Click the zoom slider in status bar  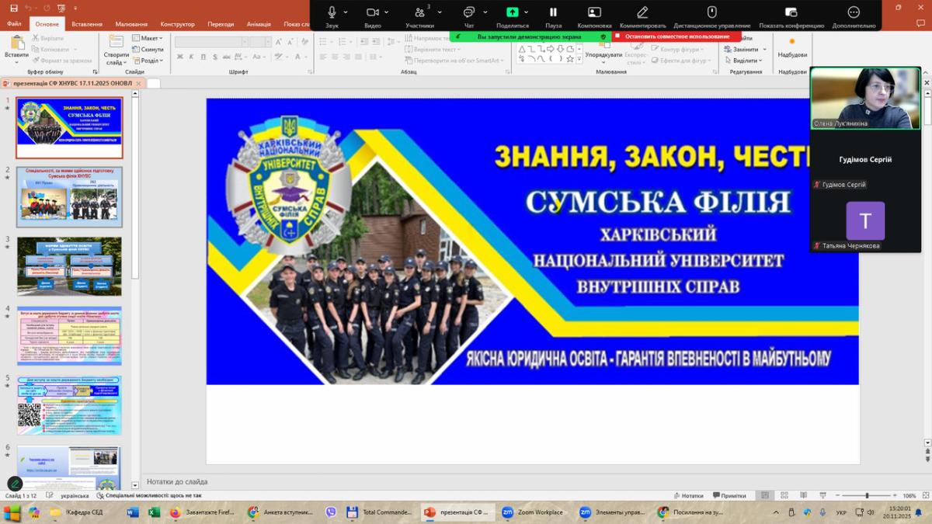866,495
